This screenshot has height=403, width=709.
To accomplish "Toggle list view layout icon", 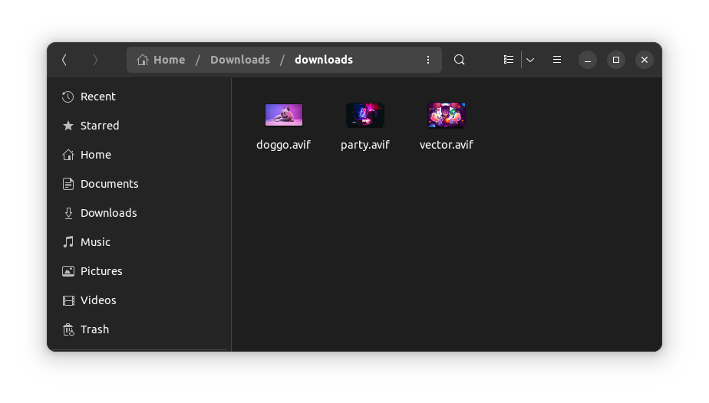I will click(508, 60).
